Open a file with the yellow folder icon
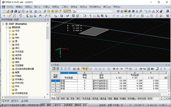This screenshot has height=107, width=171. (x=8, y=11)
